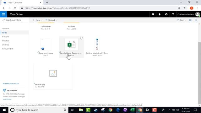
Task: Bookmark this page with the star icon
Action: pos(184,8)
